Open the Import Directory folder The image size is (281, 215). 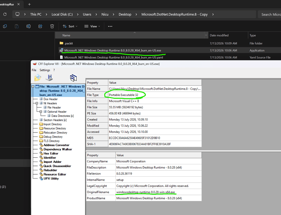(x=52, y=124)
